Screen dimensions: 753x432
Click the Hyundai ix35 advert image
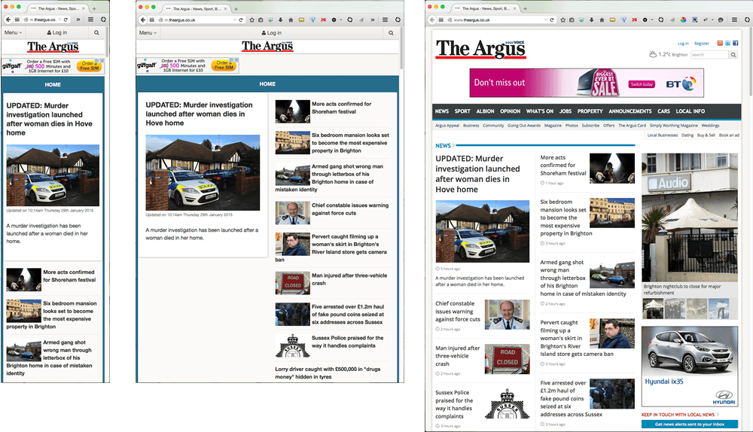pos(690,367)
